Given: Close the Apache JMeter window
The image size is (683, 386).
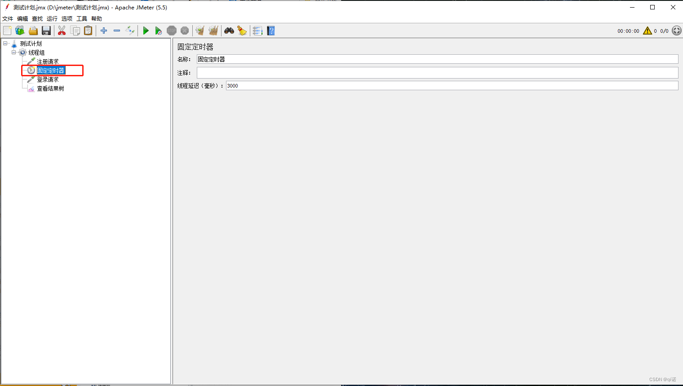Looking at the screenshot, I should click(x=673, y=7).
